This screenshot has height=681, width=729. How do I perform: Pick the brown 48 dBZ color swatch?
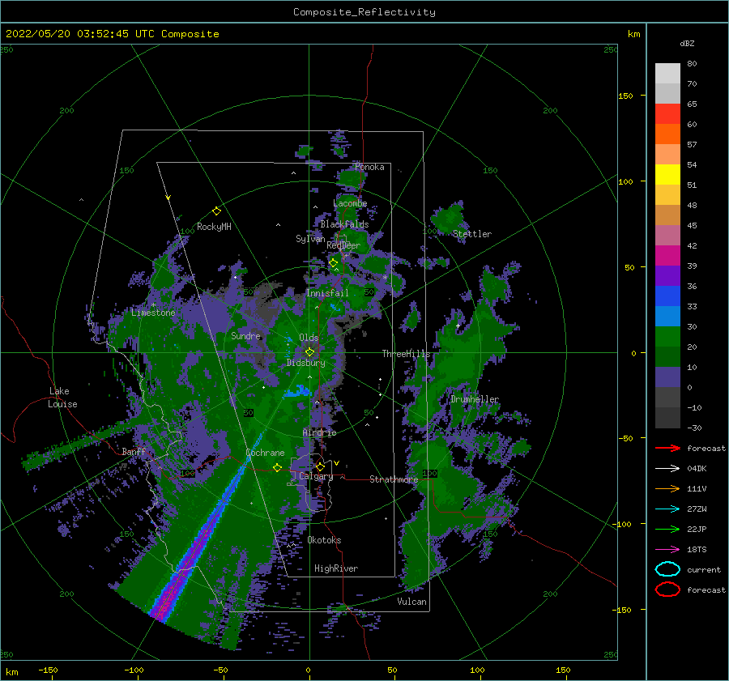tap(667, 215)
